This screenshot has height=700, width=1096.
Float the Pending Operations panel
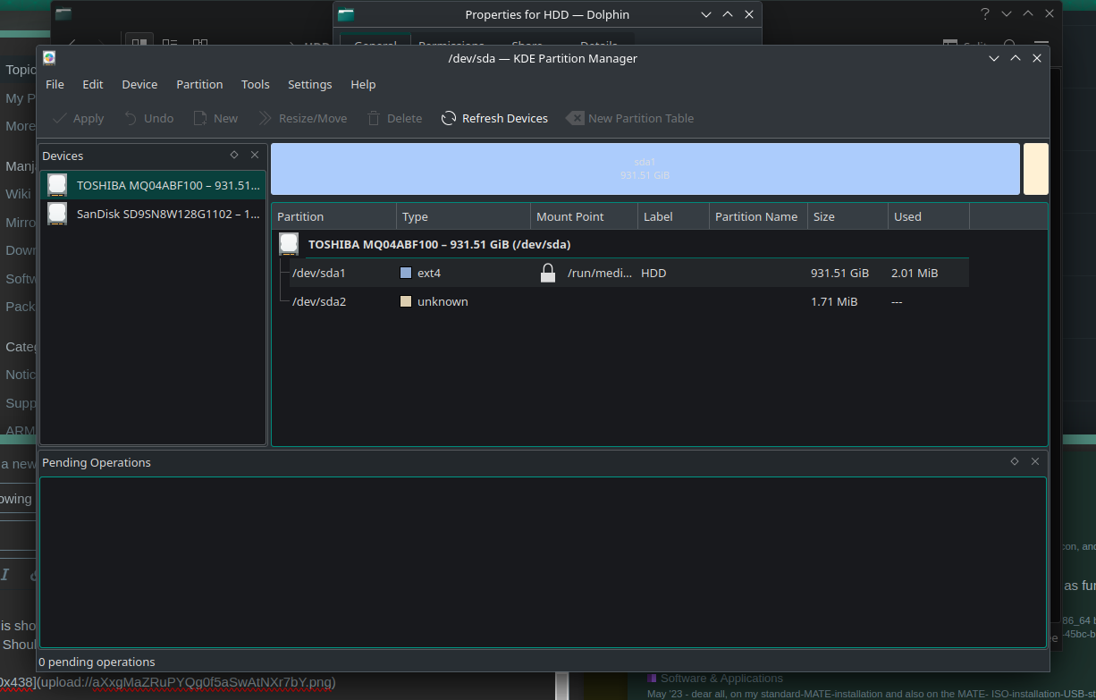[x=1015, y=461]
